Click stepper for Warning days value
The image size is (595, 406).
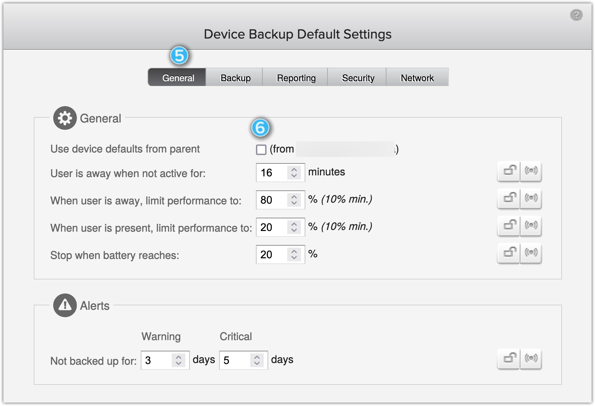[x=179, y=360]
